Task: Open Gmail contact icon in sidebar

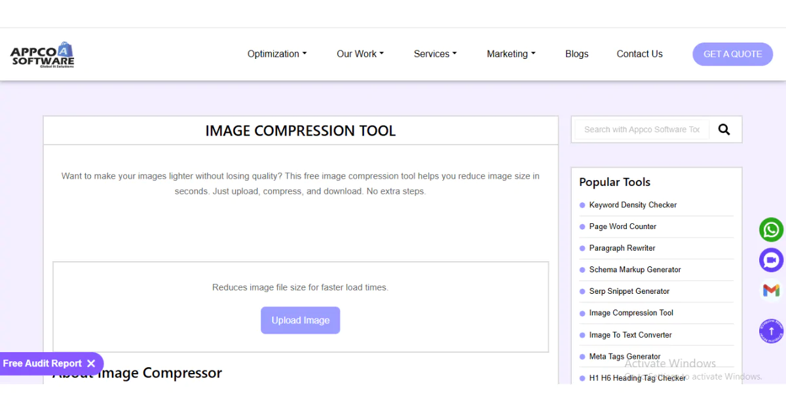Action: pos(771,290)
